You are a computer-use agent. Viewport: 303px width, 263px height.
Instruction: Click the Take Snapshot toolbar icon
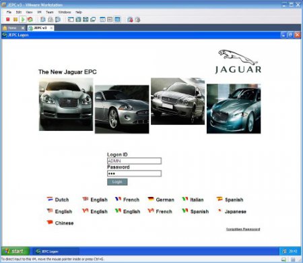click(43, 20)
